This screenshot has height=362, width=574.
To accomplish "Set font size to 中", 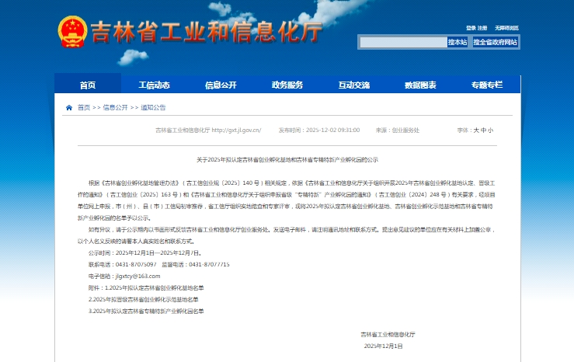I will click(x=484, y=131).
